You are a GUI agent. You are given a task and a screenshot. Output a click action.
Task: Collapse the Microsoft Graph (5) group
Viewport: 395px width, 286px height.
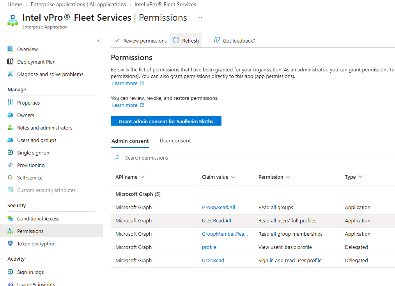(x=138, y=194)
